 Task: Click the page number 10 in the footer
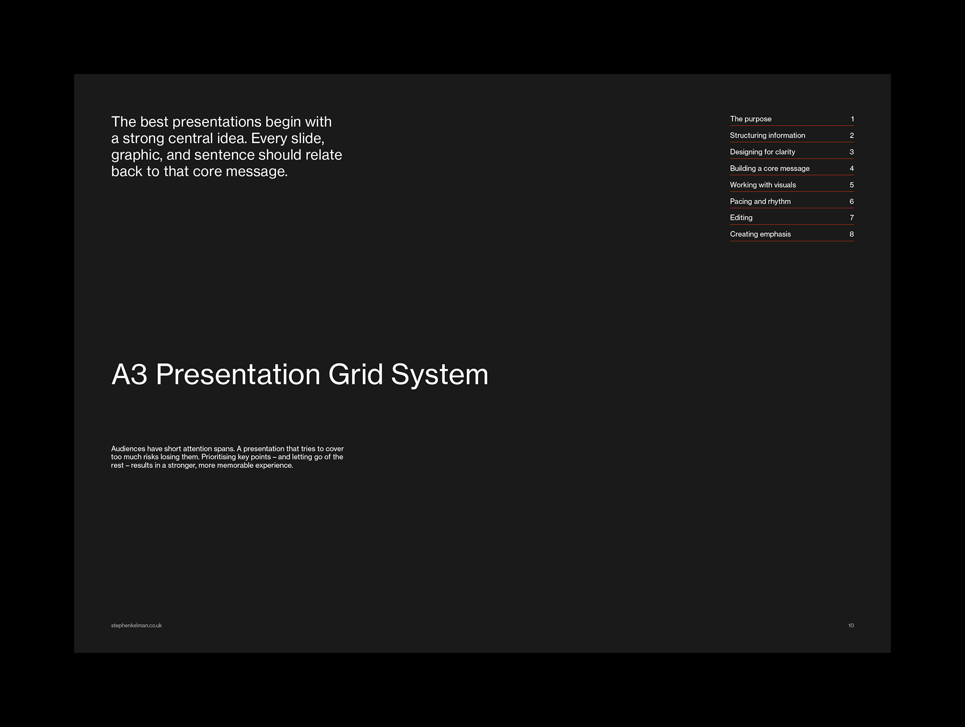tap(851, 626)
